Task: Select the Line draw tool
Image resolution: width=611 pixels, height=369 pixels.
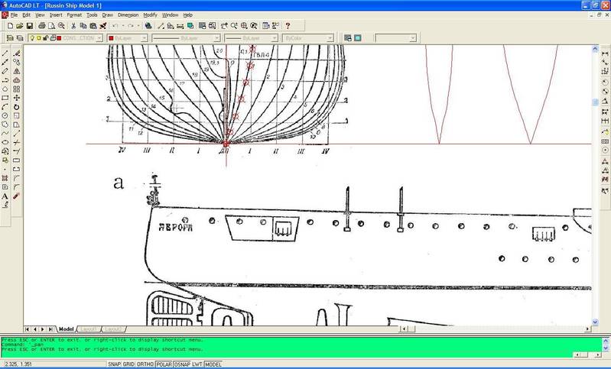Action: click(5, 52)
